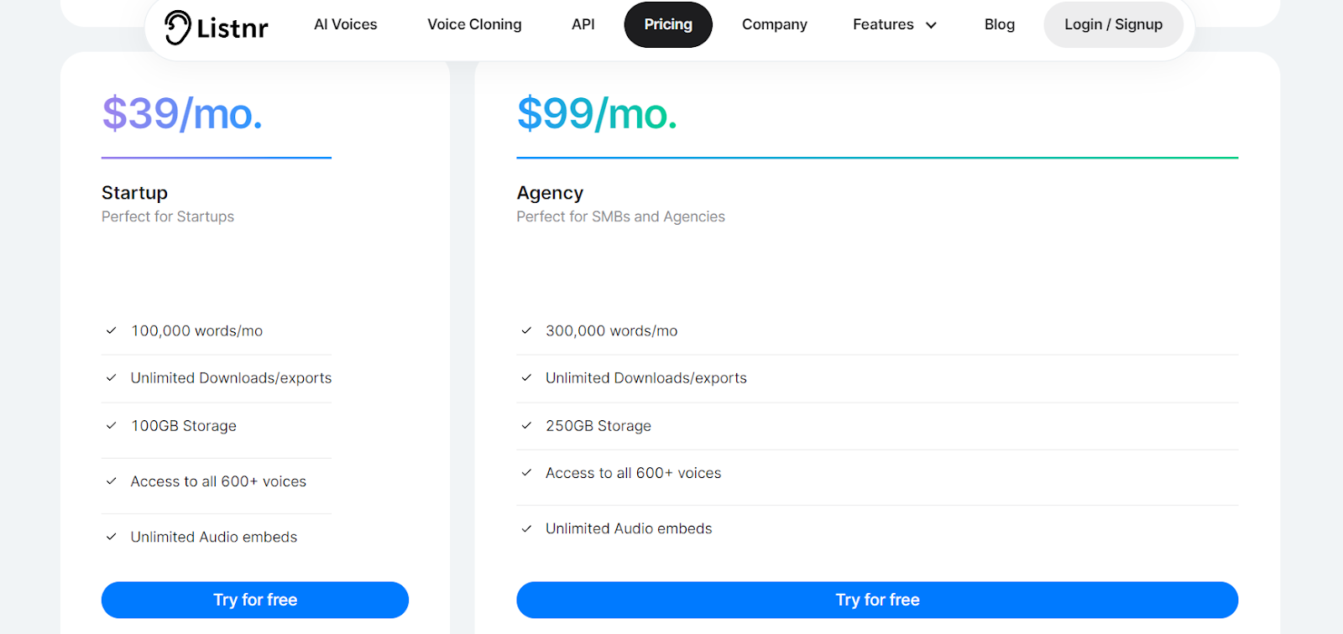The height and width of the screenshot is (634, 1343).
Task: Open the API menu item
Action: click(x=583, y=25)
